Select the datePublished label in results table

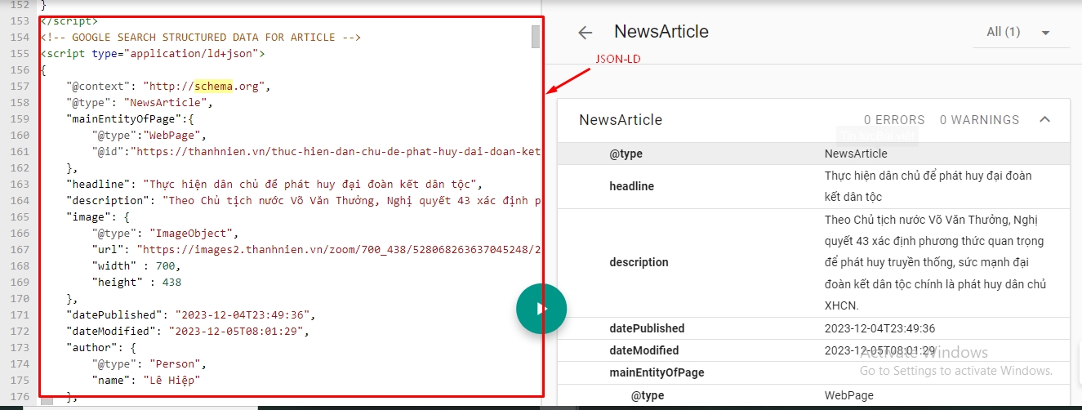click(x=647, y=328)
